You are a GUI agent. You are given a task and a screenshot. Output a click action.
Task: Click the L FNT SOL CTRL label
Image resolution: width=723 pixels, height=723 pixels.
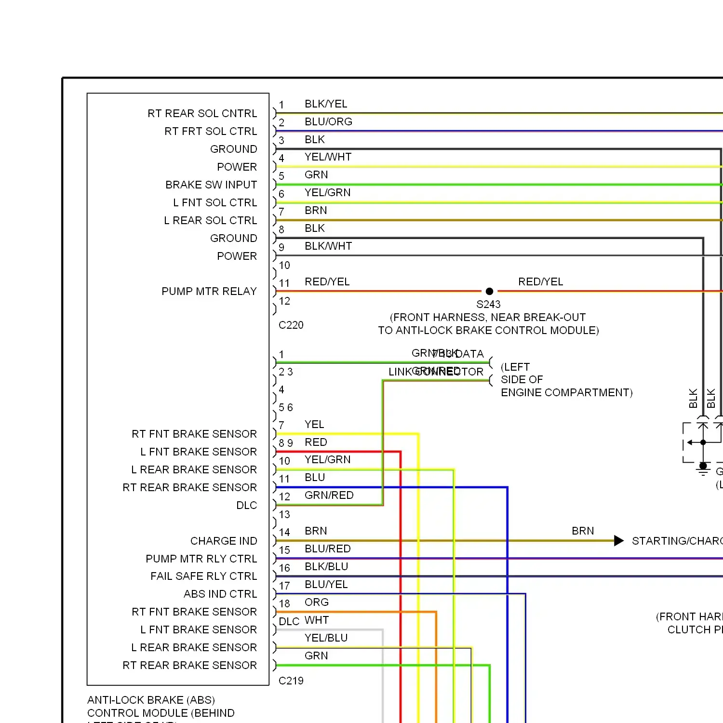click(x=215, y=202)
